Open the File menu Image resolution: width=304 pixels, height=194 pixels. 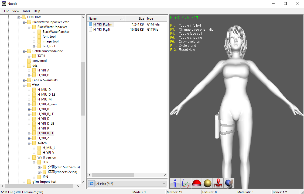[6, 11]
